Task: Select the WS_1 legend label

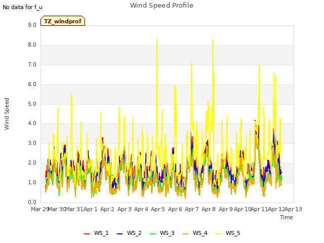Action: coord(101,233)
